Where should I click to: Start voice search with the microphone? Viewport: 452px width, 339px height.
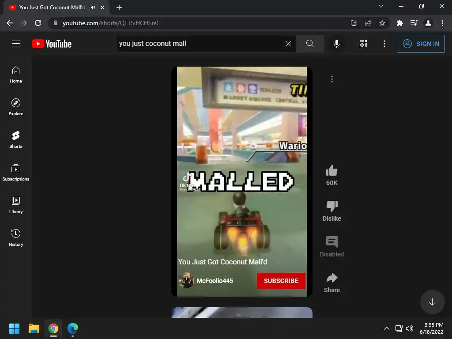[x=336, y=44]
